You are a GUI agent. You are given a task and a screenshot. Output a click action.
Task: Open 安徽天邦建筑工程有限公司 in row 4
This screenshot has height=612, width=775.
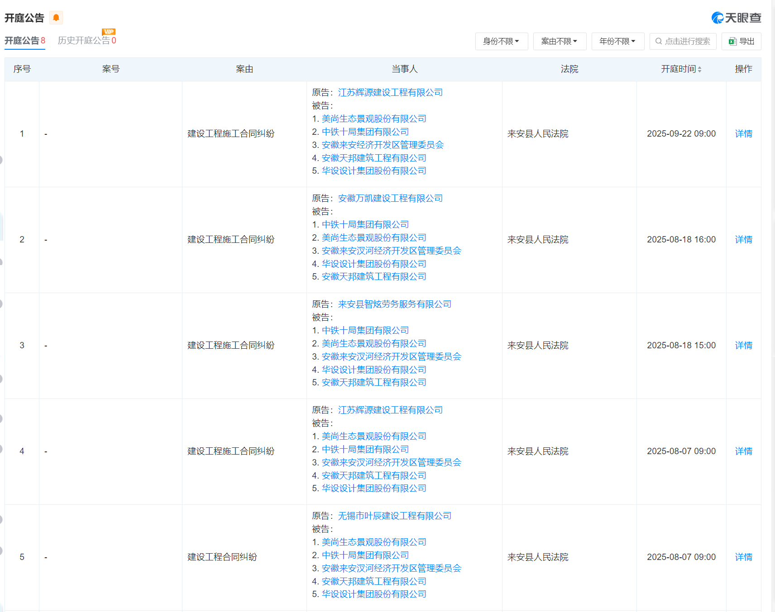click(374, 476)
